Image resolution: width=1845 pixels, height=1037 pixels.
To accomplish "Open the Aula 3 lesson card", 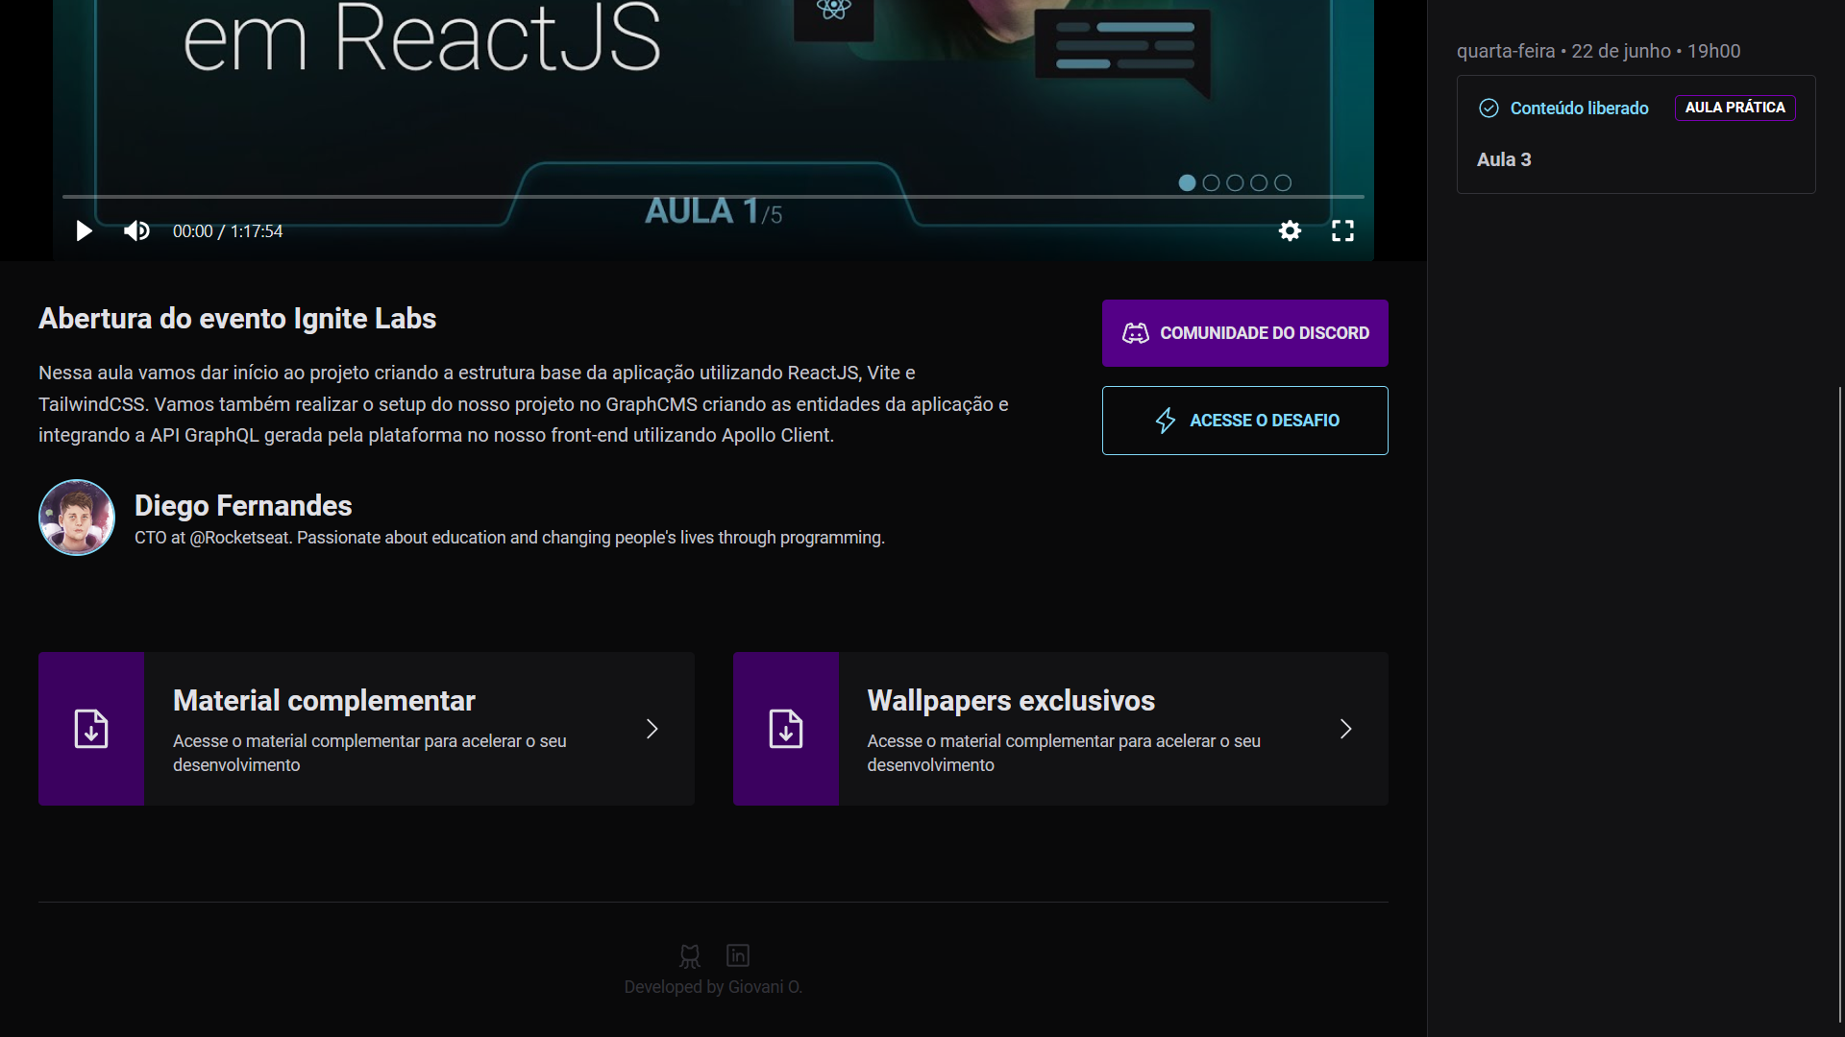I will click(x=1636, y=134).
